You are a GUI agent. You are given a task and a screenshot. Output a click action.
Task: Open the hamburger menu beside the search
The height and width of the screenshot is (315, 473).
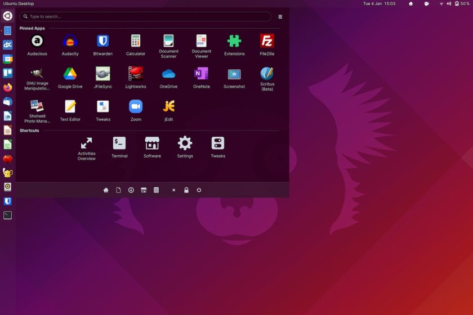pyautogui.click(x=280, y=16)
